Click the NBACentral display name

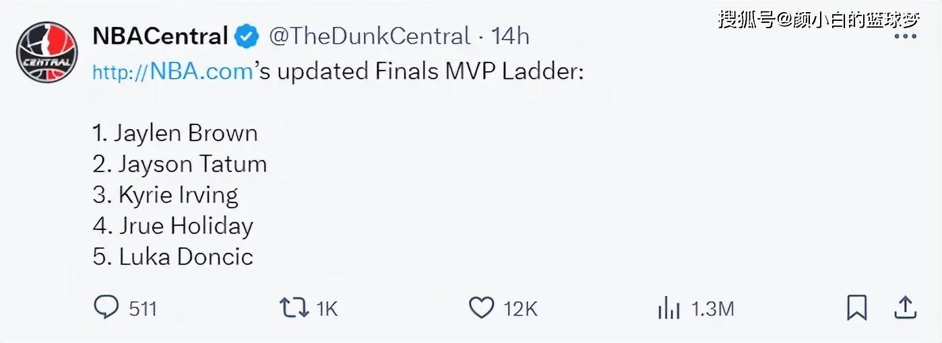click(160, 36)
